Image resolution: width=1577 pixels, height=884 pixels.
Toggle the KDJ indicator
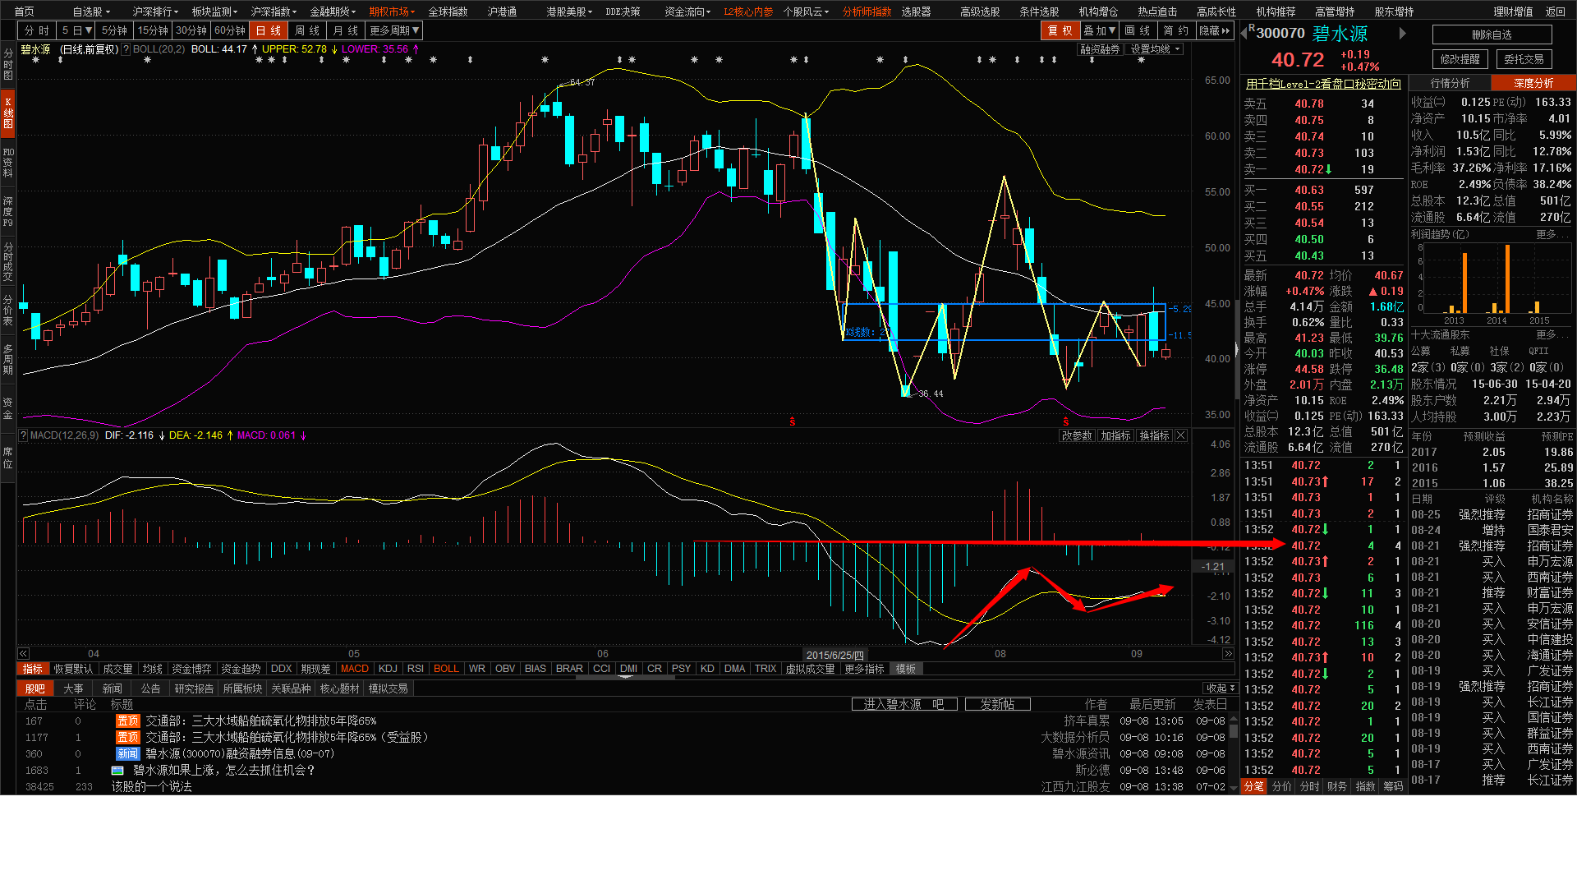pos(388,669)
